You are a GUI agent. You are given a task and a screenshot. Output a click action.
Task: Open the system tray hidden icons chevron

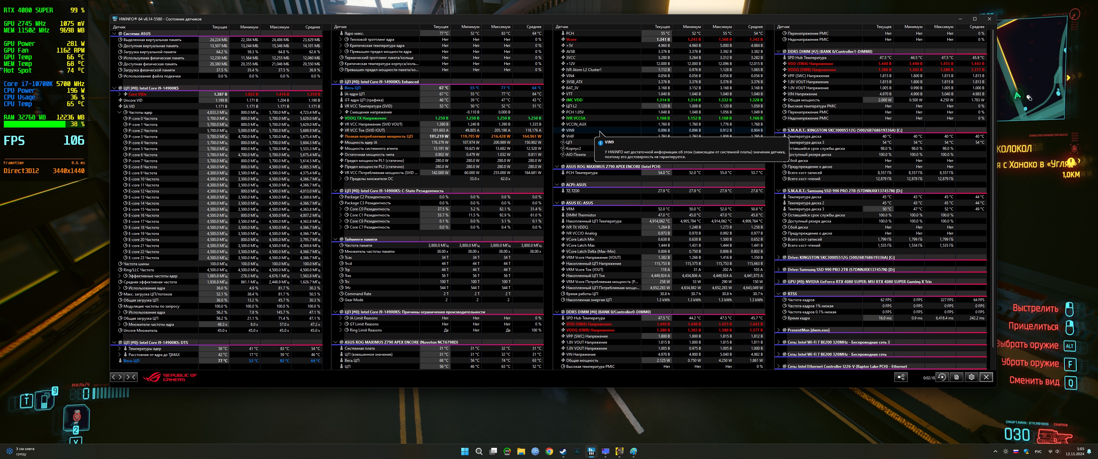[x=995, y=451]
